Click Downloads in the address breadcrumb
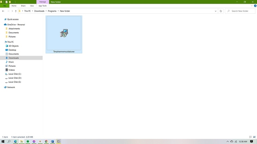The image size is (257, 144). coord(39,11)
